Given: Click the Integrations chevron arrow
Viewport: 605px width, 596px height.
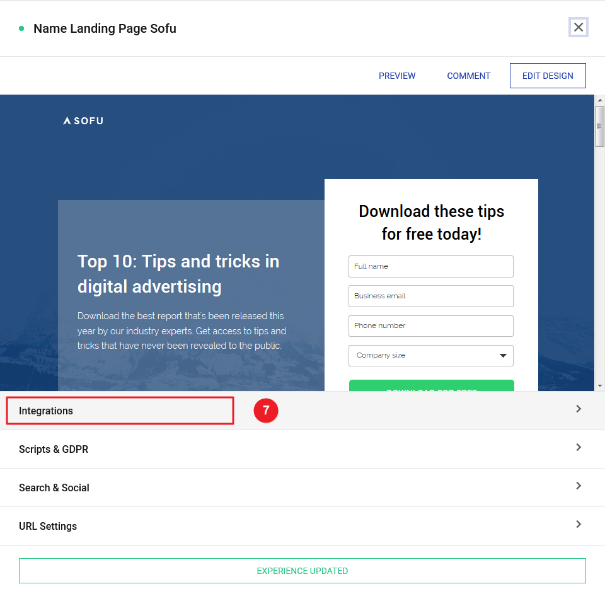Looking at the screenshot, I should 579,409.
